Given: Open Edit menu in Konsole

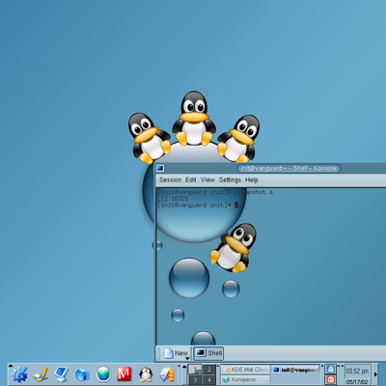Looking at the screenshot, I should pyautogui.click(x=191, y=179).
